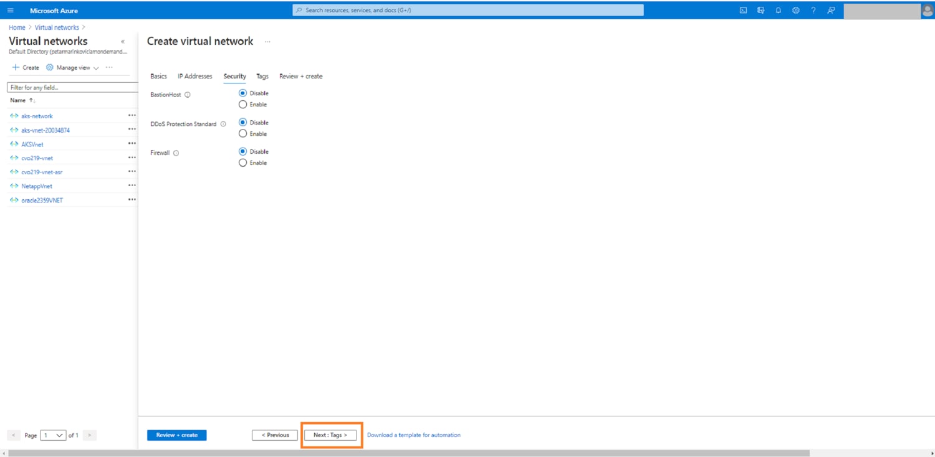Click the Next : Tags button

330,435
